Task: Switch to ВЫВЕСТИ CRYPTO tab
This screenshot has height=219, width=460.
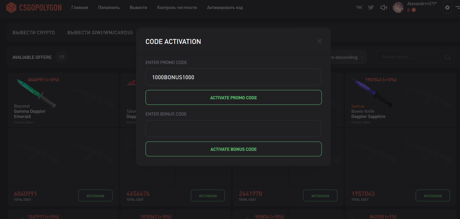Action: coord(34,33)
